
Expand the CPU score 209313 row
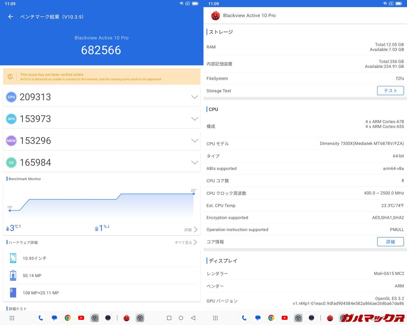tap(195, 97)
